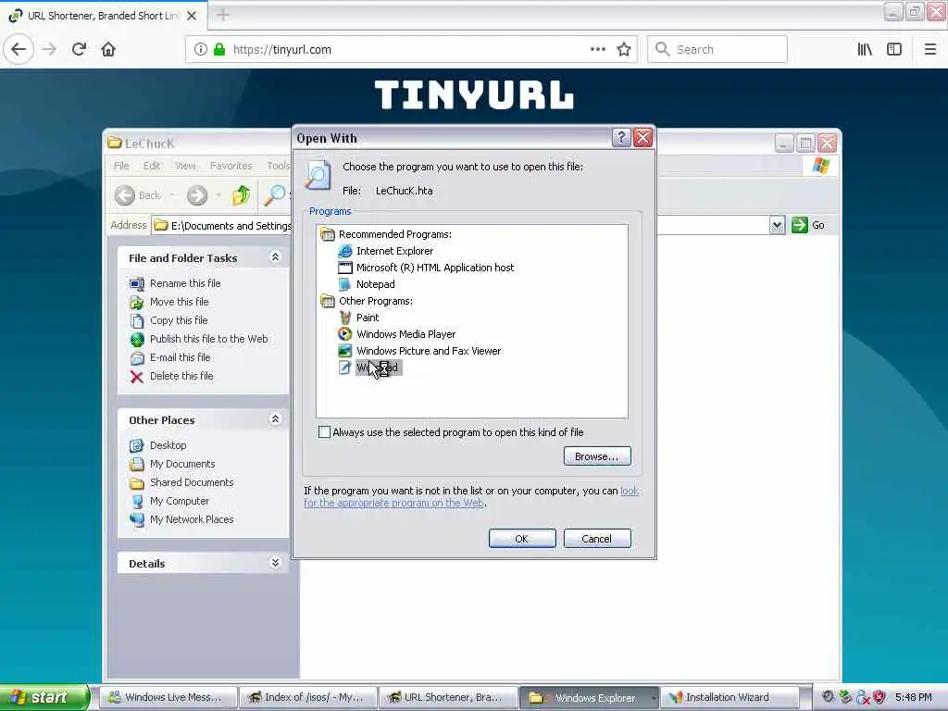Viewport: 948px width, 711px height.
Task: Open the Firefox home page
Action: coord(108,49)
